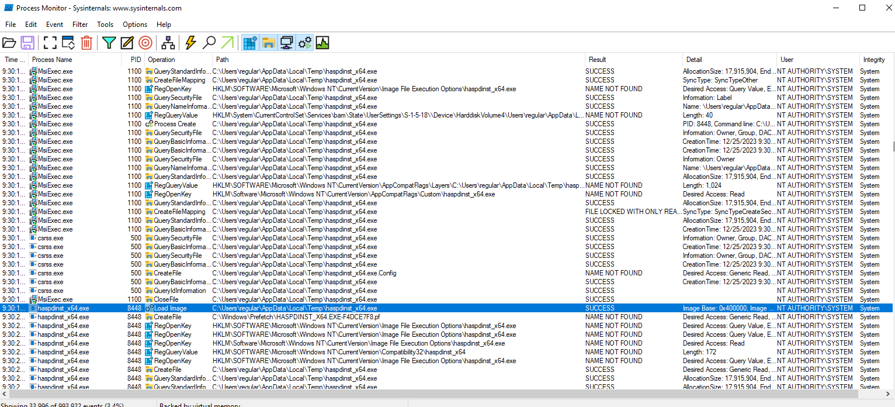Open the Tools menu

105,25
